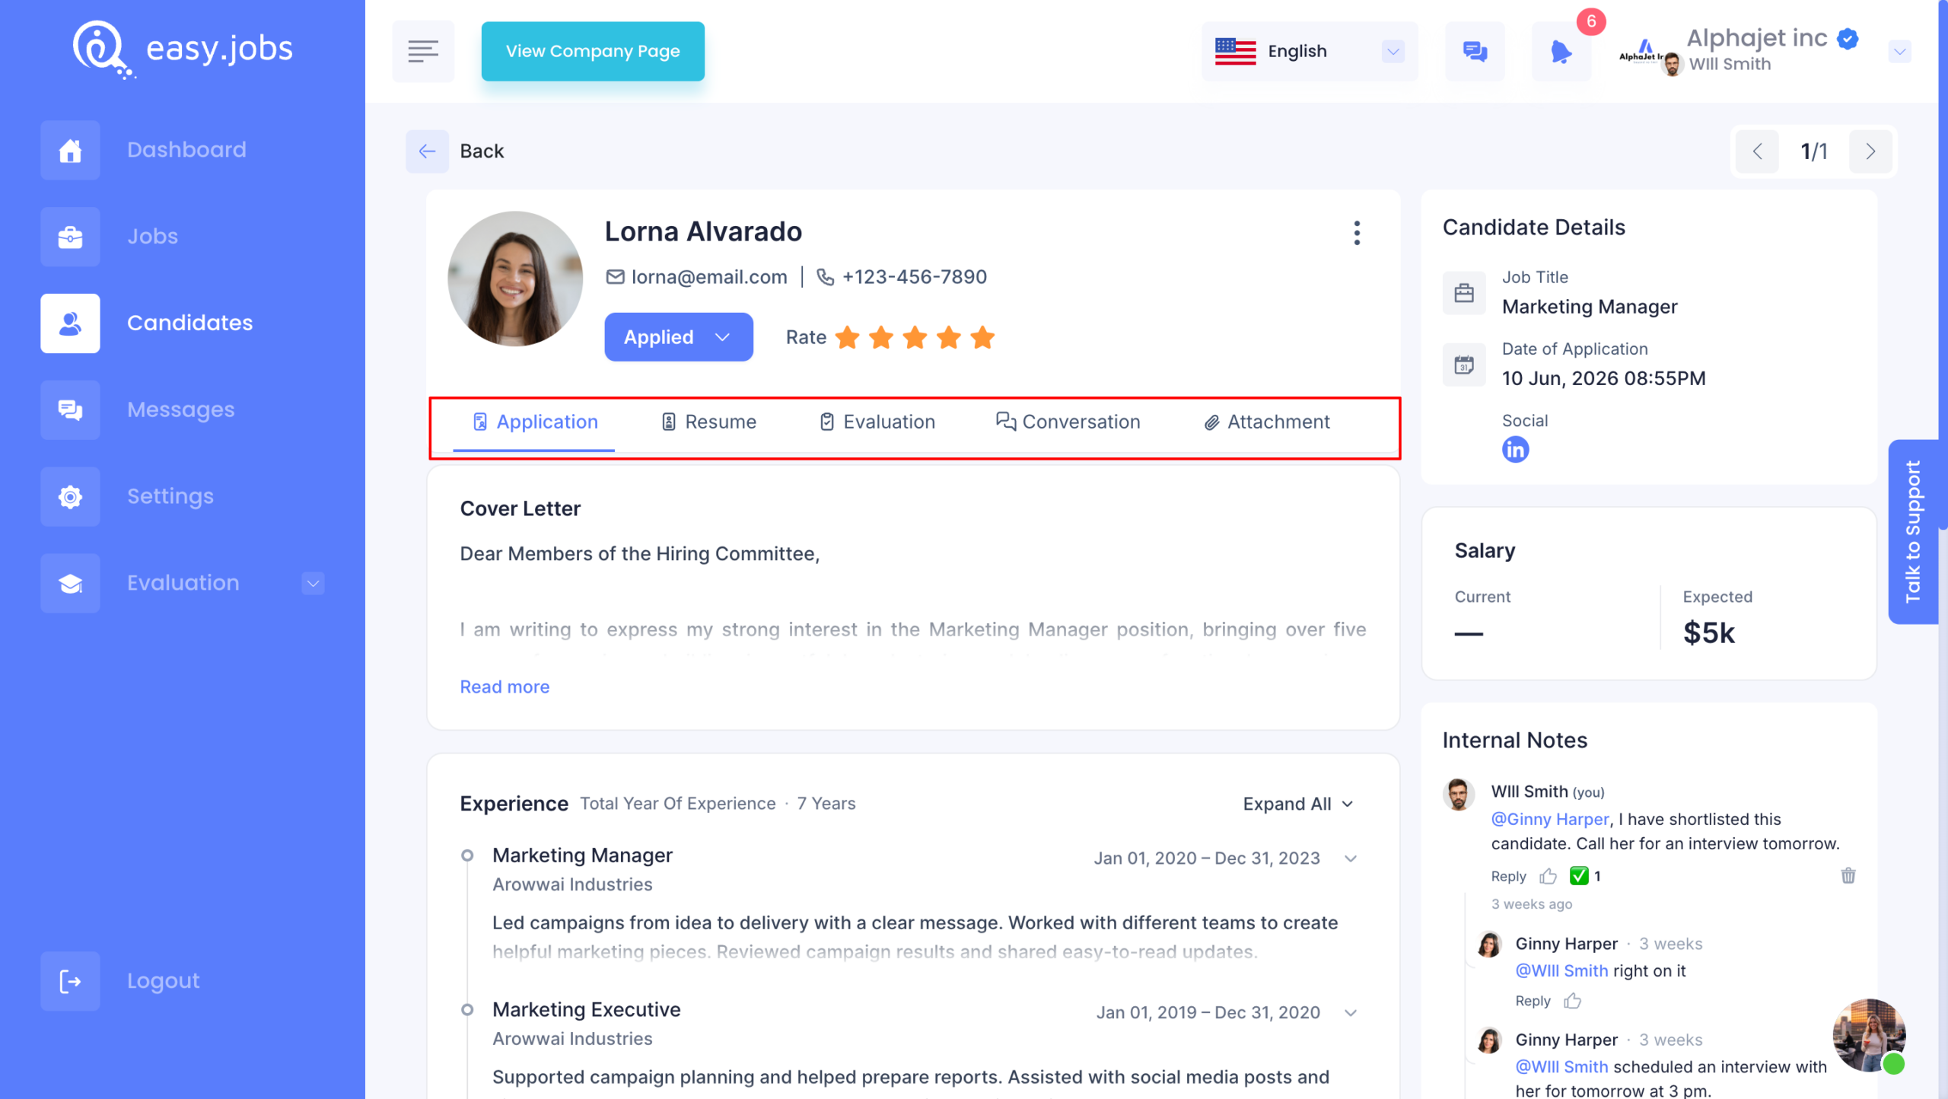
Task: Expand the Evaluation sidebar submenu chevron
Action: point(313,584)
